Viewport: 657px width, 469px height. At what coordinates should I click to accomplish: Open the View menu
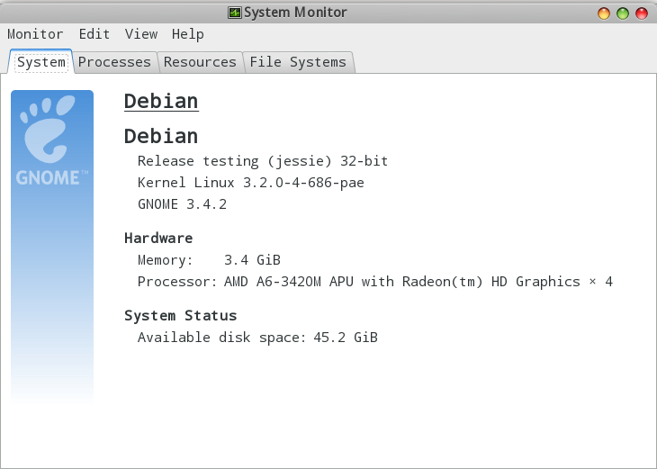coord(141,34)
